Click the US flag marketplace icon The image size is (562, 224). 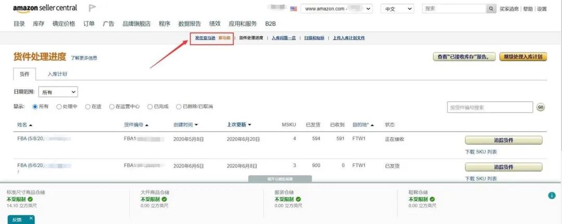click(x=293, y=9)
